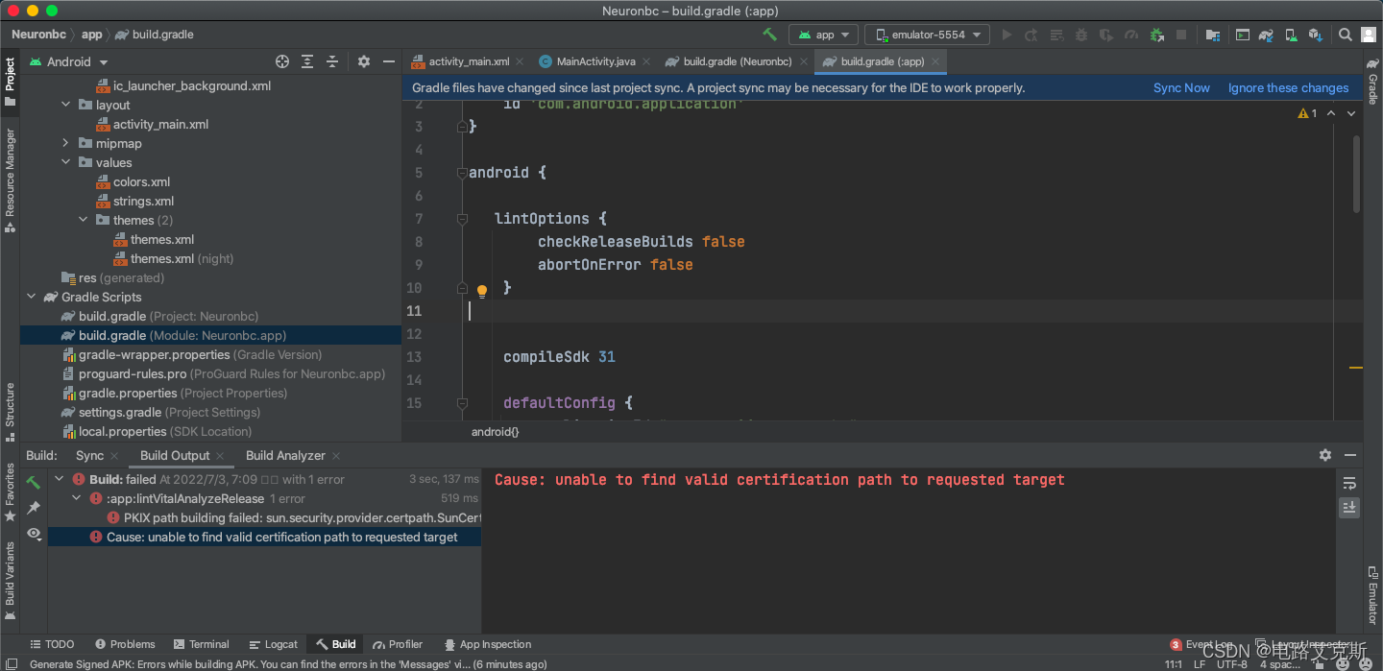1383x671 pixels.
Task: Click the Debug app bug icon
Action: point(1081,35)
